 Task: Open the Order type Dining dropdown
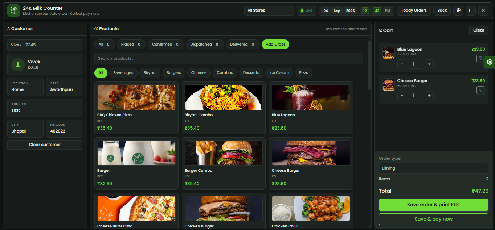pyautogui.click(x=433, y=168)
